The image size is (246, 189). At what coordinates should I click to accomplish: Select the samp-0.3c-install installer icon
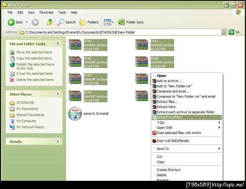point(75,114)
